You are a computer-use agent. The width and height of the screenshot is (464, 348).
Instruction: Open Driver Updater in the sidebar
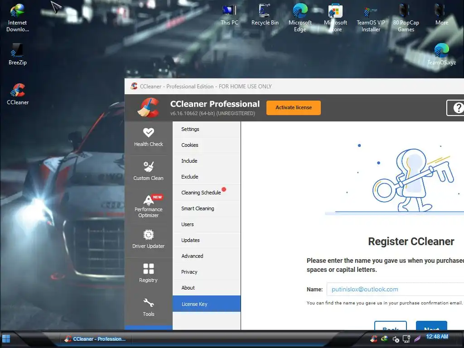click(x=149, y=239)
